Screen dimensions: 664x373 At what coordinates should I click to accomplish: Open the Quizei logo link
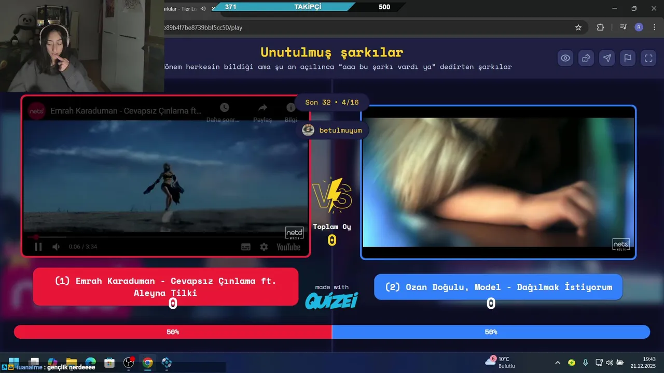click(332, 300)
